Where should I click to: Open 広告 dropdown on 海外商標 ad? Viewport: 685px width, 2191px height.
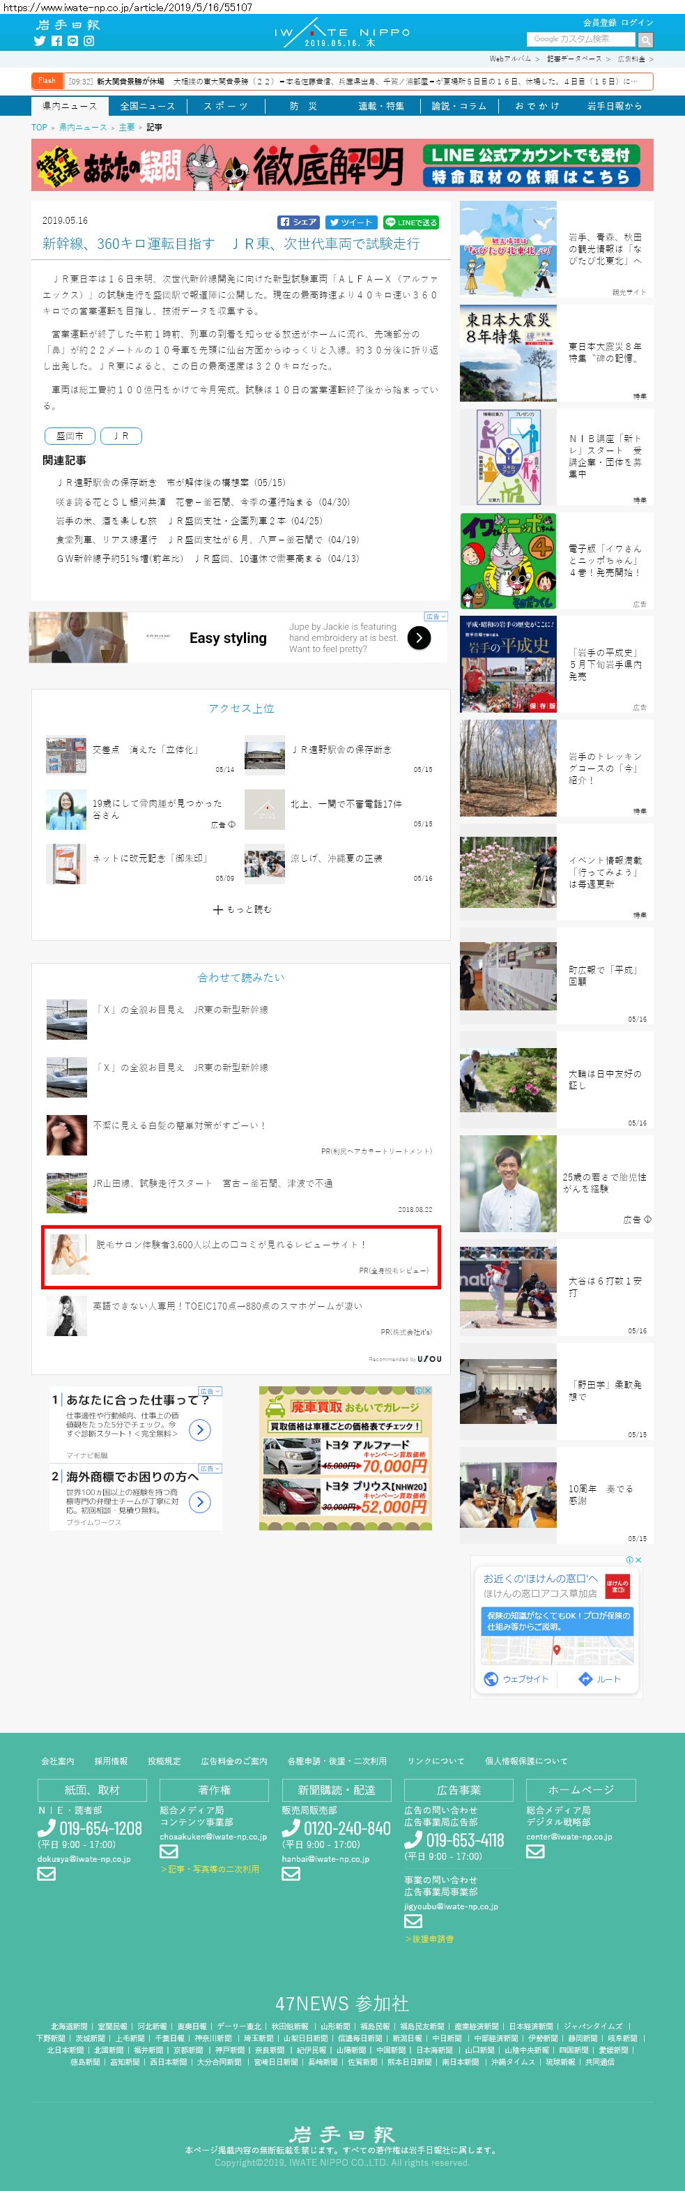click(210, 1468)
